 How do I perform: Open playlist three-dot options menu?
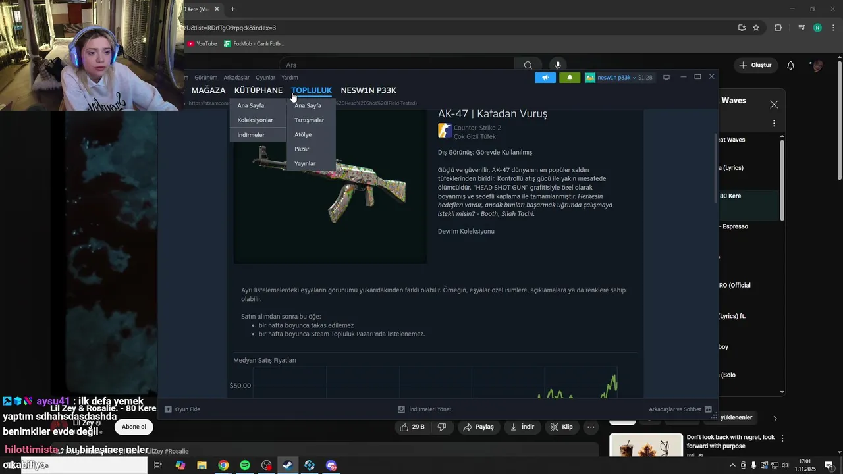(774, 123)
